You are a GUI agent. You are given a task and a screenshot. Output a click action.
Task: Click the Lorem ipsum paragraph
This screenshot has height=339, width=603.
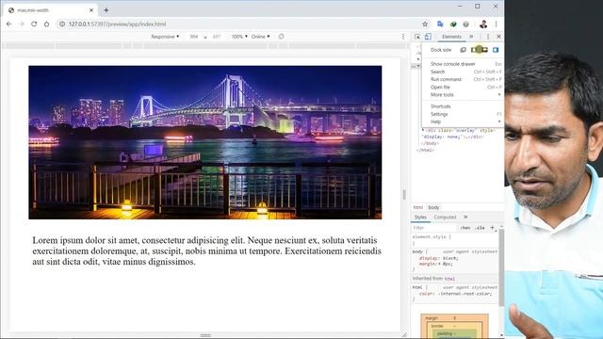207,251
